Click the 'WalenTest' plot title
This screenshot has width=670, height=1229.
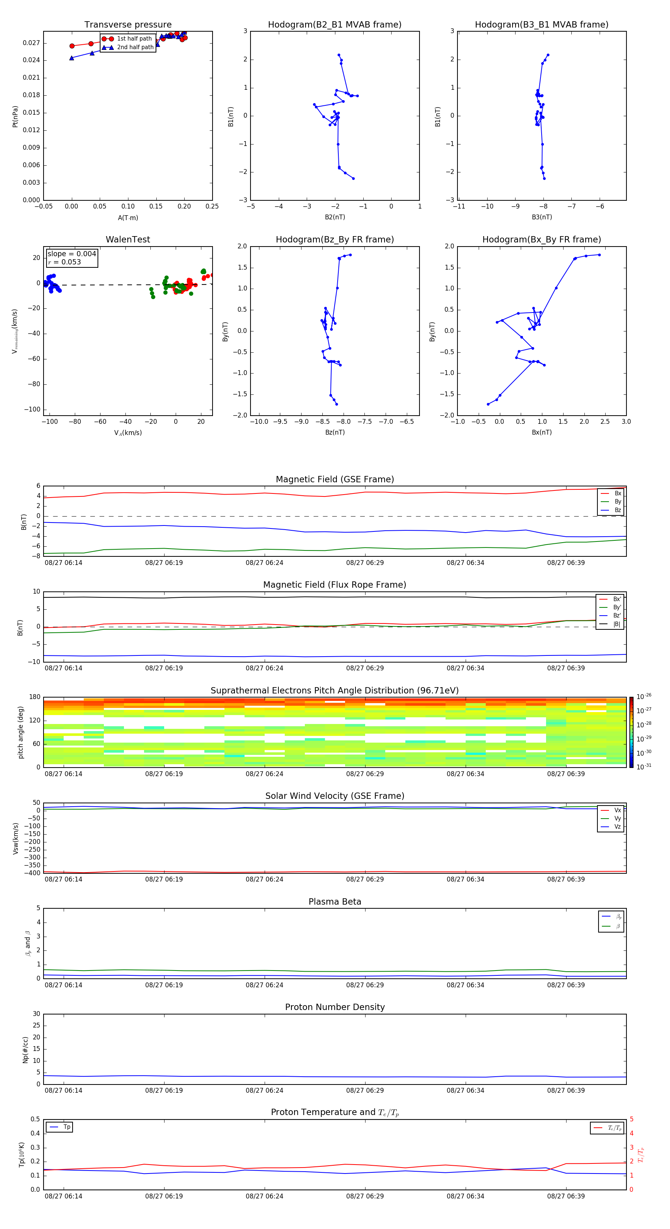[x=128, y=239]
